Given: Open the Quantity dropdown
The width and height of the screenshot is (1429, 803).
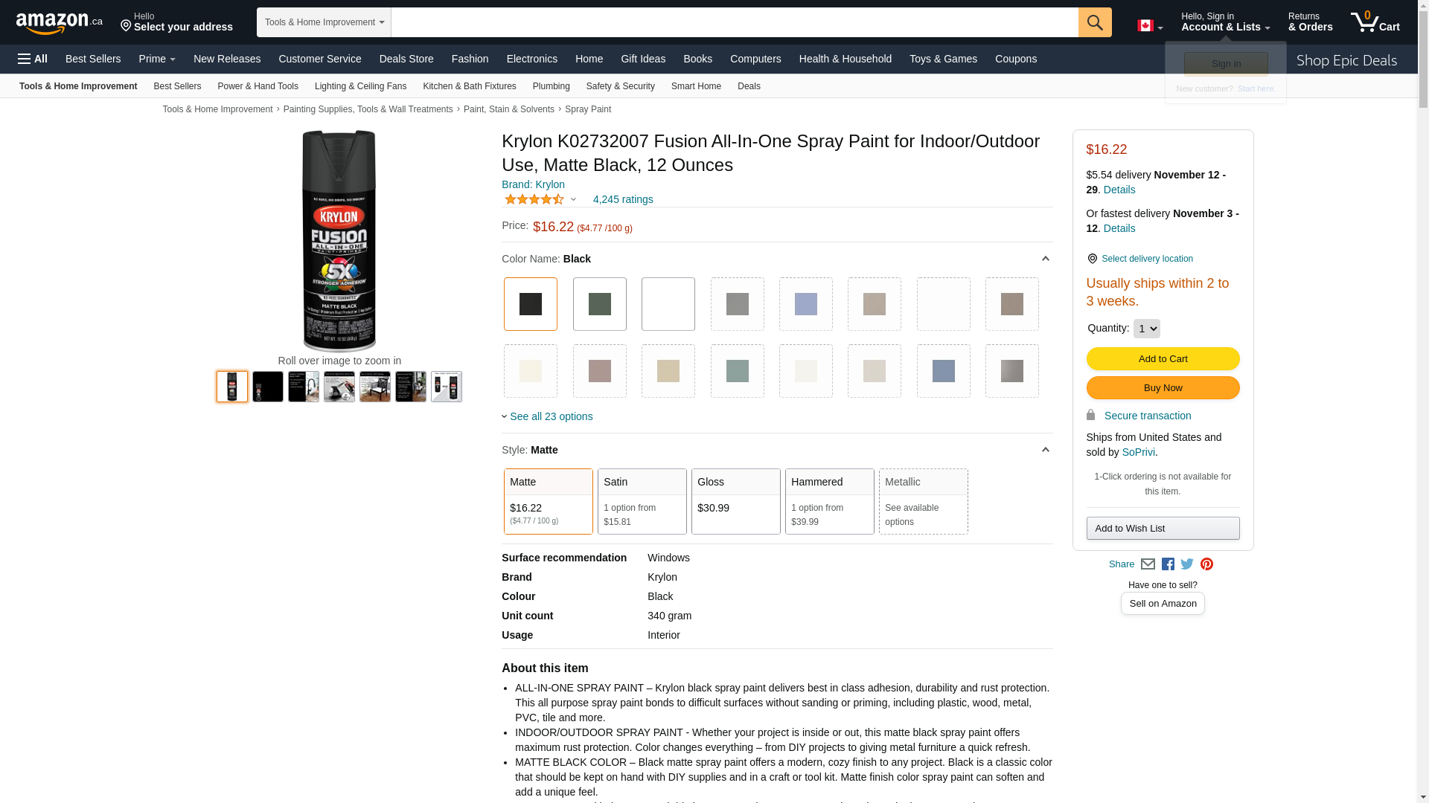Looking at the screenshot, I should pyautogui.click(x=1146, y=329).
